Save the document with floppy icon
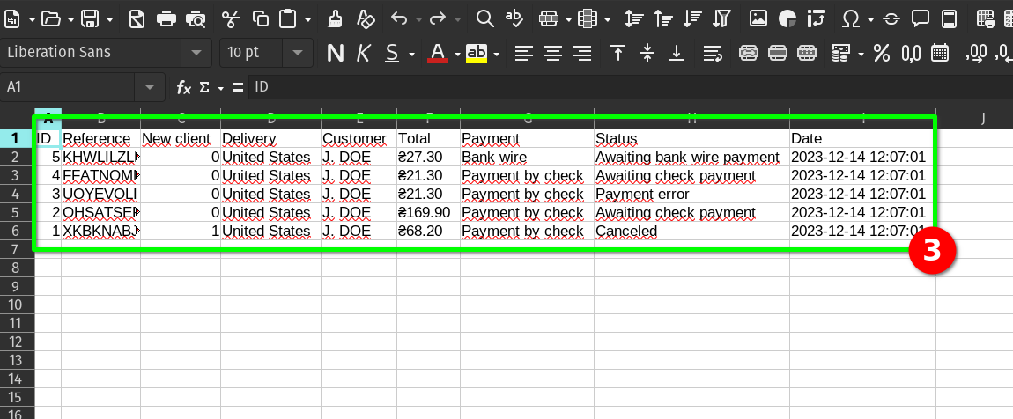This screenshot has height=419, width=1013. pyautogui.click(x=90, y=19)
